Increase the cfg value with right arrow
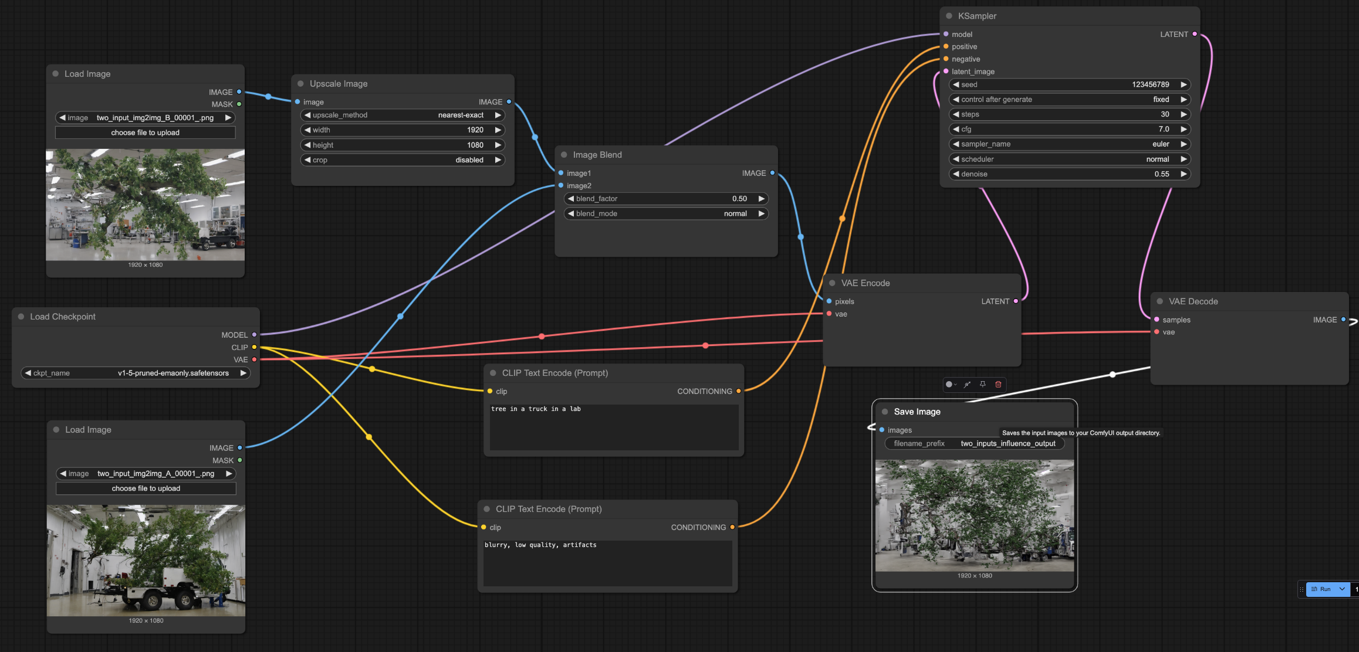This screenshot has width=1359, height=652. pos(1184,129)
